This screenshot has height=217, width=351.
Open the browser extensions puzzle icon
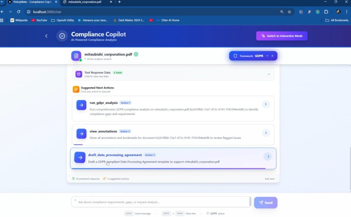click(x=326, y=12)
